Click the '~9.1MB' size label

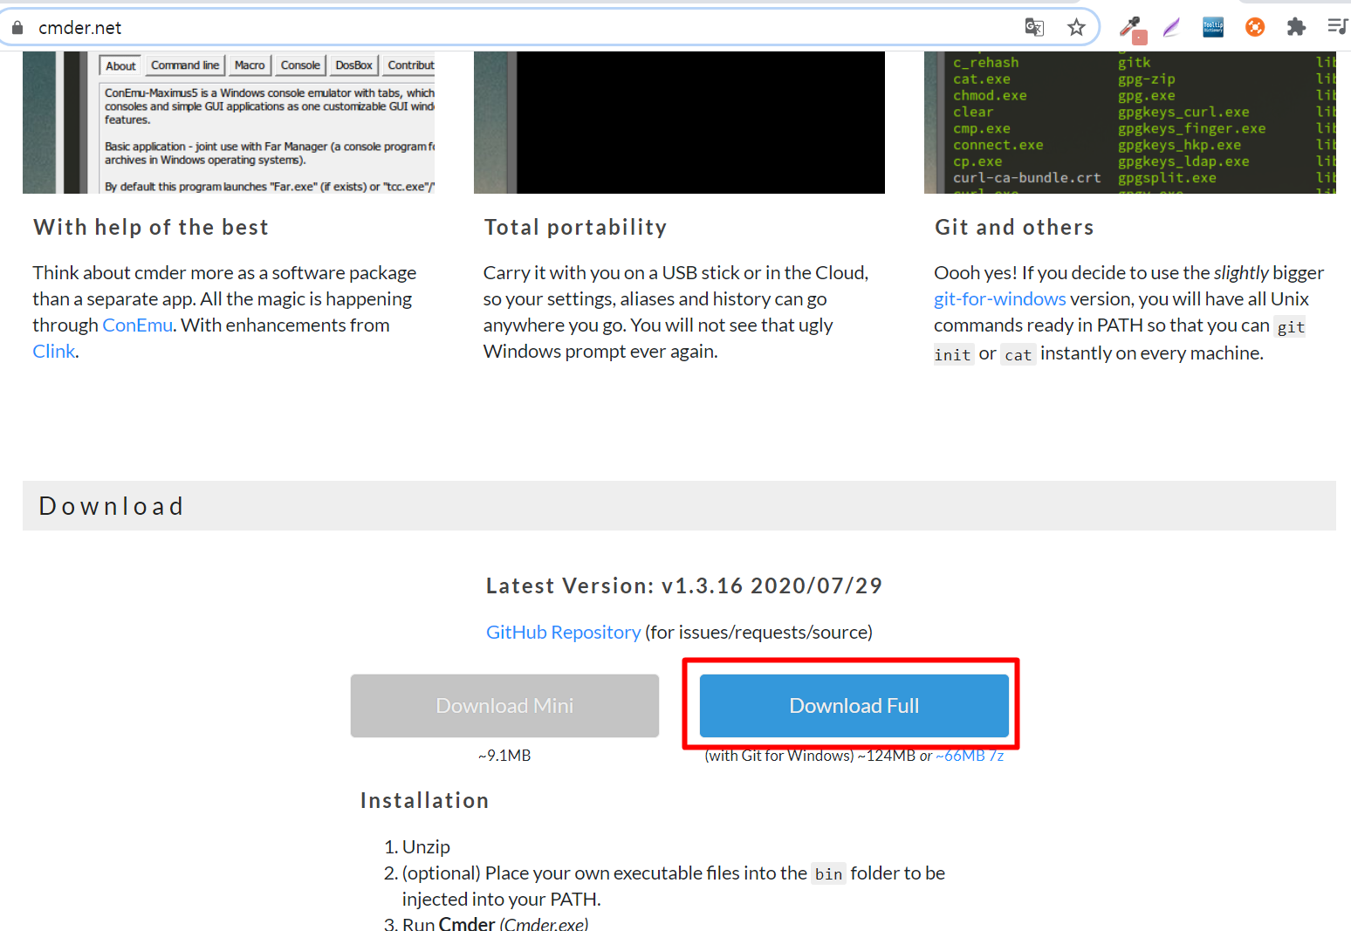click(504, 756)
